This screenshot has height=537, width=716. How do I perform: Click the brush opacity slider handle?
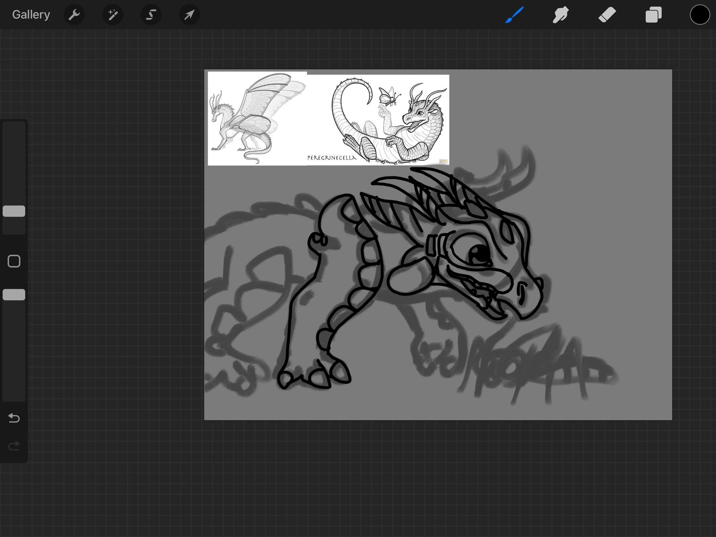click(x=14, y=295)
